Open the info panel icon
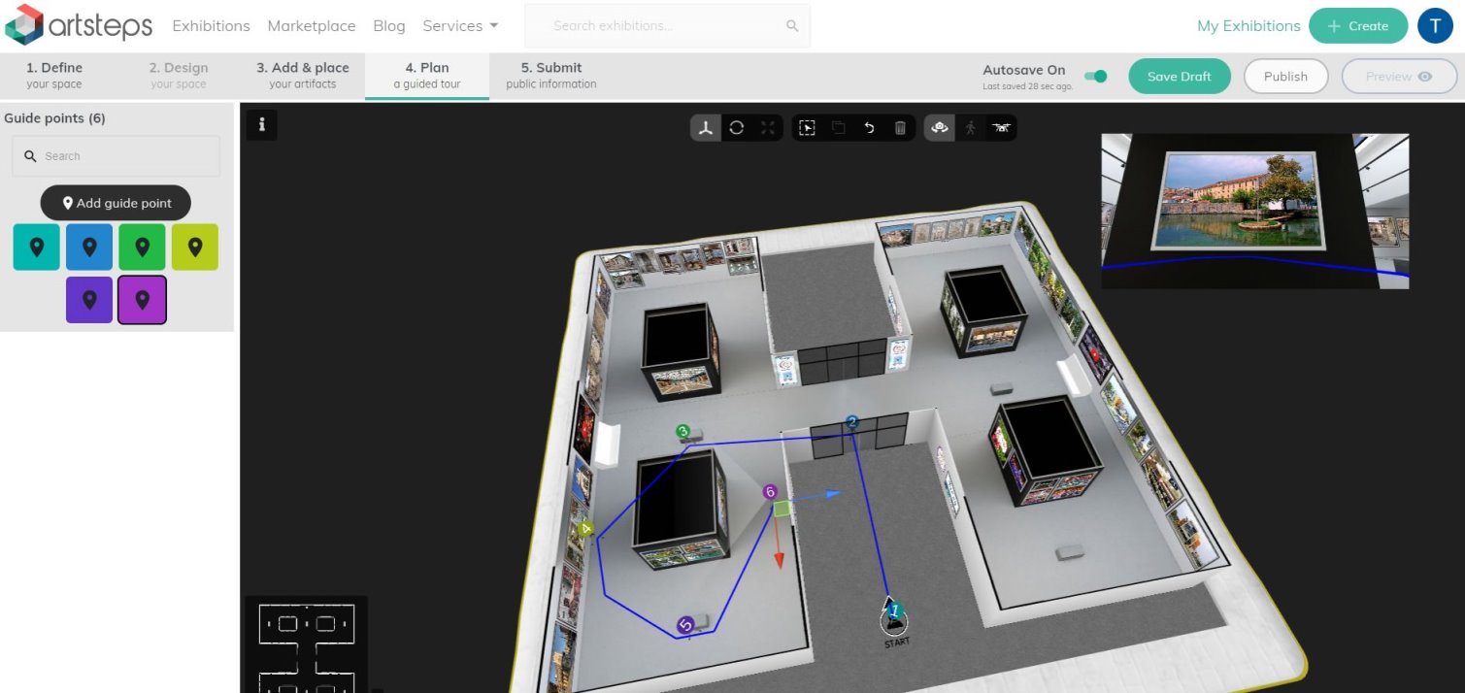 [x=261, y=124]
